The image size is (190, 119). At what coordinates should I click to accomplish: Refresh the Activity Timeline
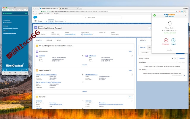click(175, 59)
